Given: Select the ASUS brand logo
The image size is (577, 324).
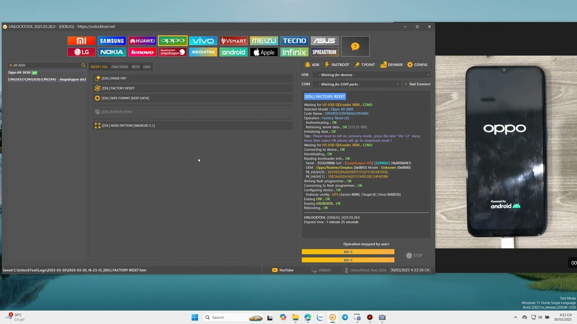Looking at the screenshot, I should click(325, 41).
